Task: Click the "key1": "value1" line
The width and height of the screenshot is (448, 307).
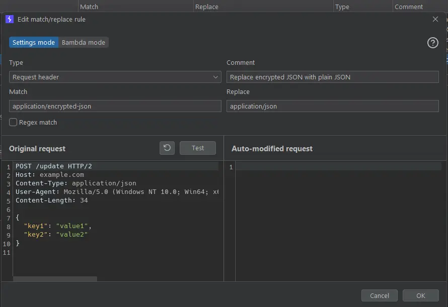Action: point(58,226)
